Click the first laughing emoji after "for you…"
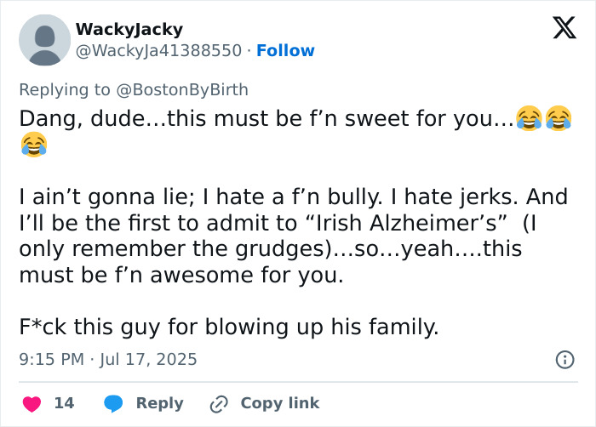The height and width of the screenshot is (427, 596). click(x=529, y=118)
